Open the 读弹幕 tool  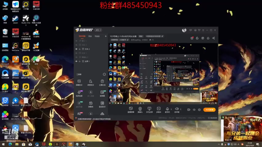pyautogui.click(x=102, y=93)
